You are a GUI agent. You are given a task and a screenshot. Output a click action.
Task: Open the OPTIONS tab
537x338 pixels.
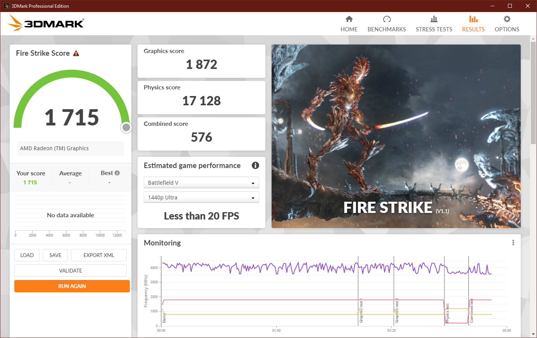(x=507, y=24)
